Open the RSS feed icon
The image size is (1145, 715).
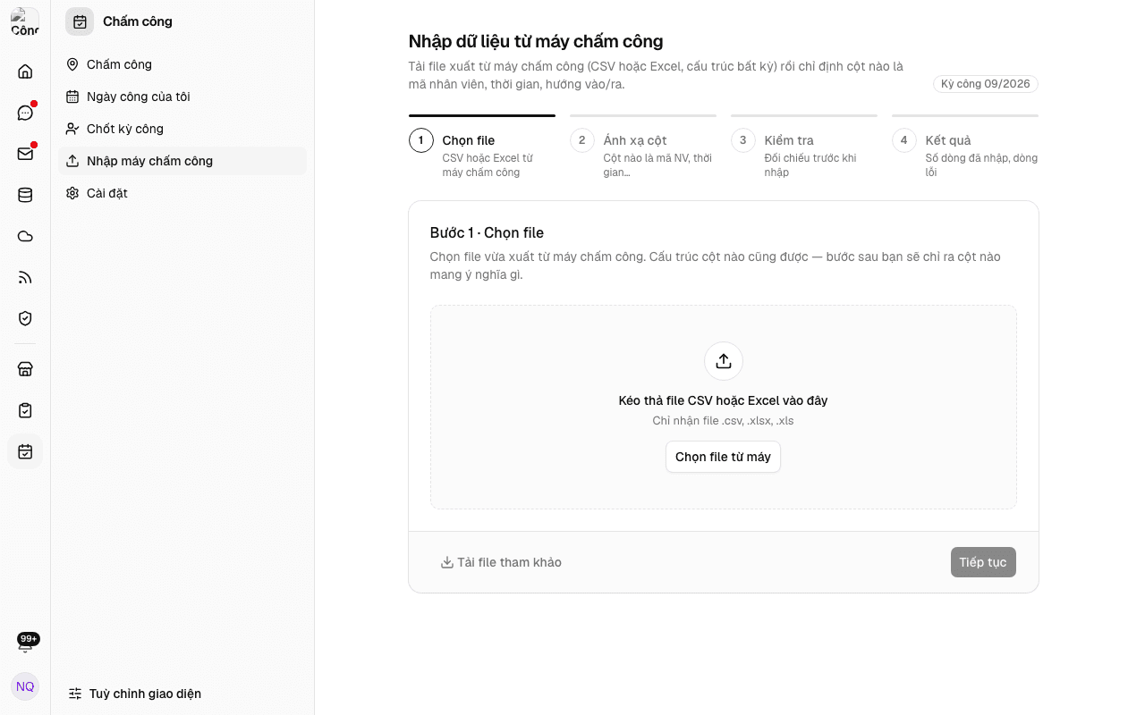pos(25,277)
